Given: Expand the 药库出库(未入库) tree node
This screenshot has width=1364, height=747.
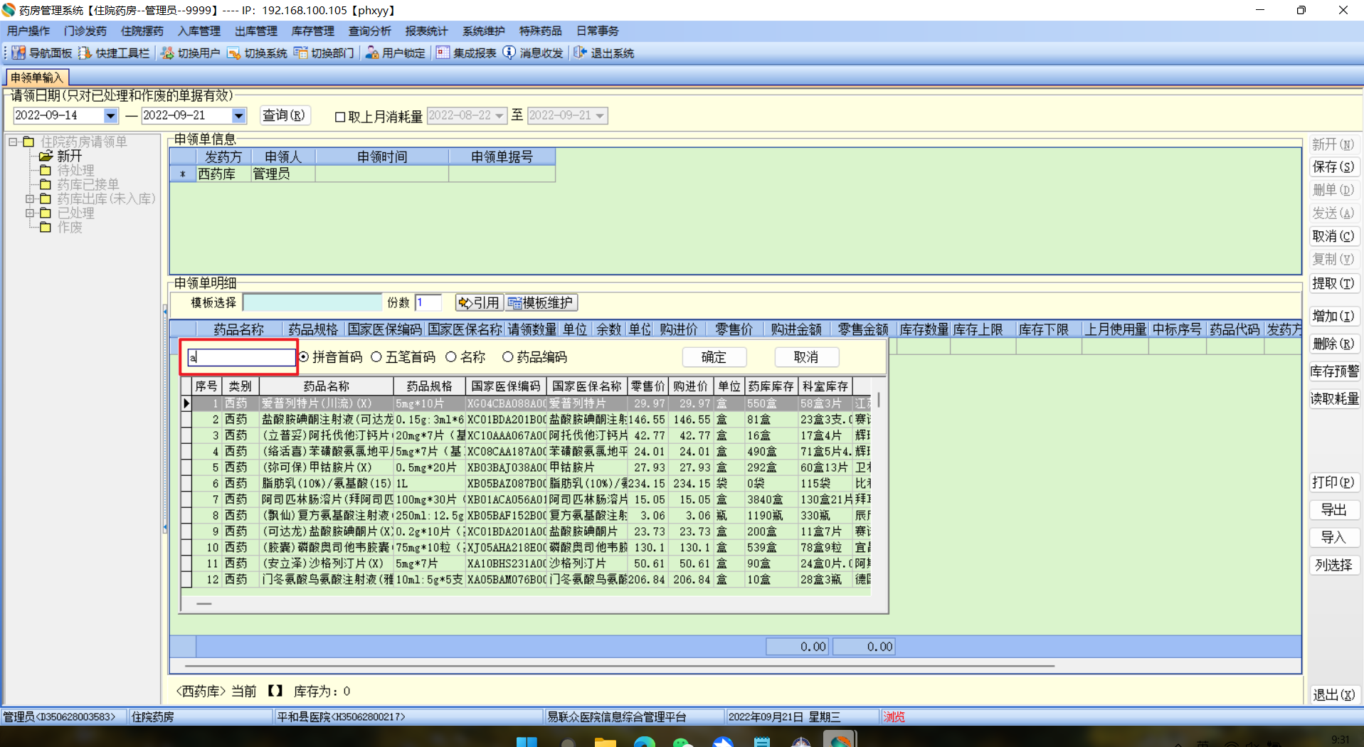Looking at the screenshot, I should 30,198.
